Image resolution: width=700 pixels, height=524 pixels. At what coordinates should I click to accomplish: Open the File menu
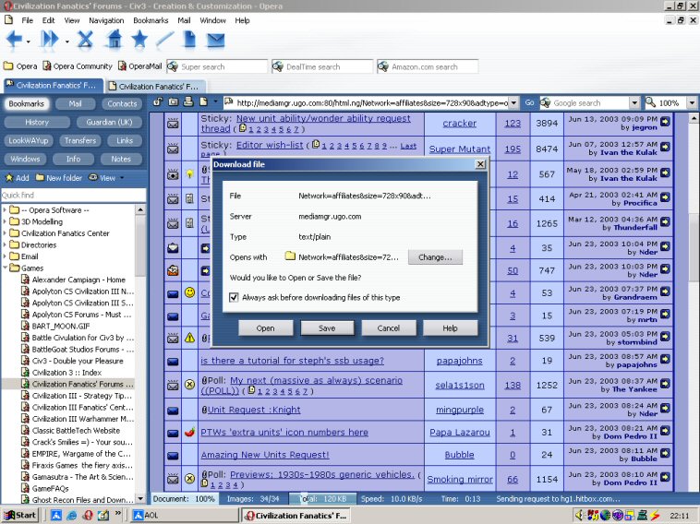(x=27, y=20)
